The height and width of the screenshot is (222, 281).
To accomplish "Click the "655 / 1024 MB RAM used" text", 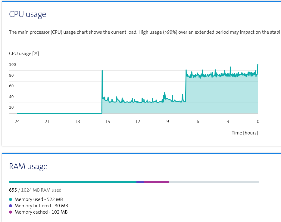I will pos(35,190).
